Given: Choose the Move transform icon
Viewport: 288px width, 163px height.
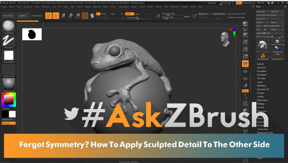Looking at the screenshot, I should point(63,15).
